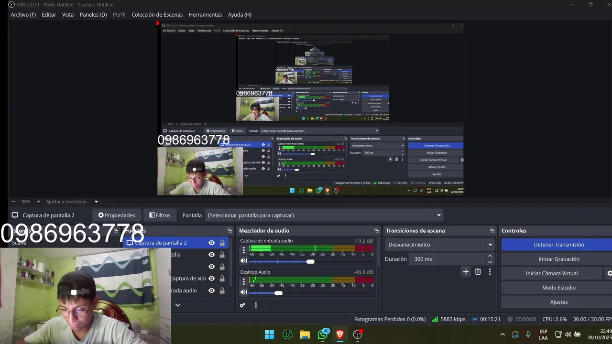Image resolution: width=612 pixels, height=344 pixels.
Task: Open File Explorer from taskbar
Action: click(x=305, y=334)
